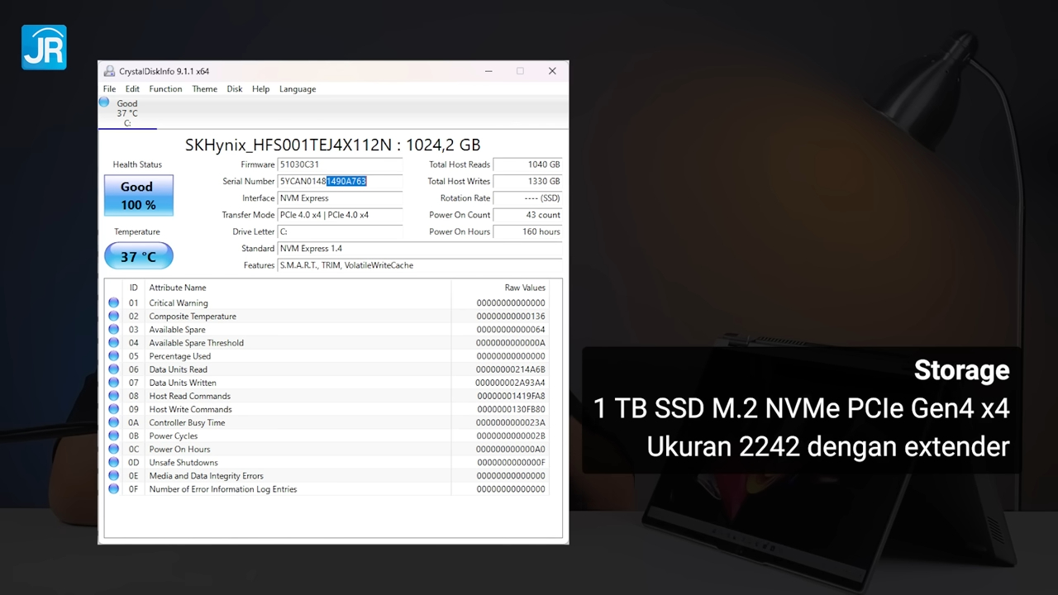Open the Disk menu to pick a drive
Viewport: 1058px width, 595px height.
pyautogui.click(x=234, y=88)
